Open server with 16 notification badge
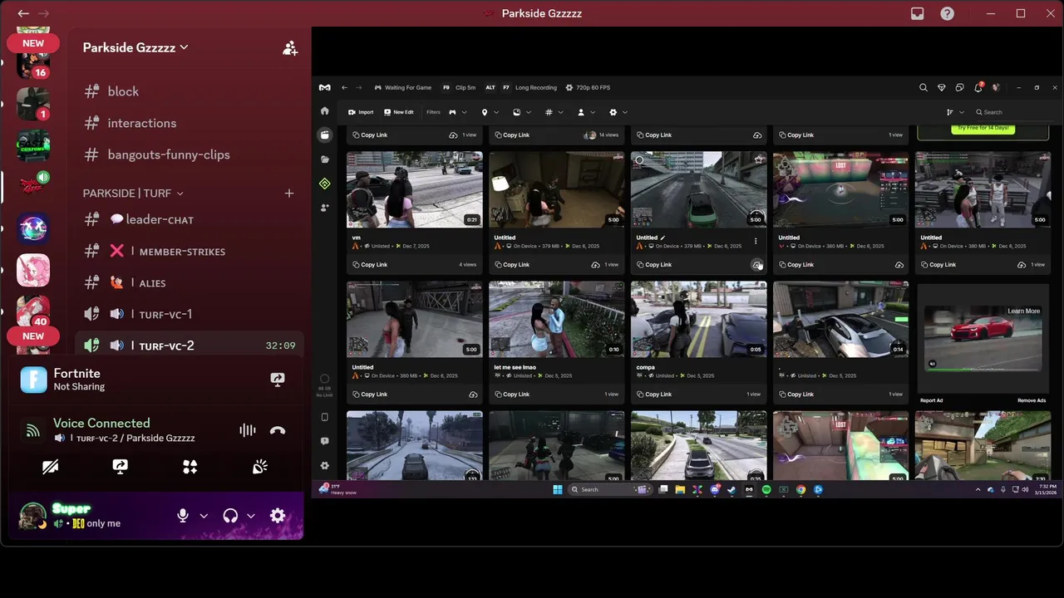The image size is (1064, 598). point(33,62)
